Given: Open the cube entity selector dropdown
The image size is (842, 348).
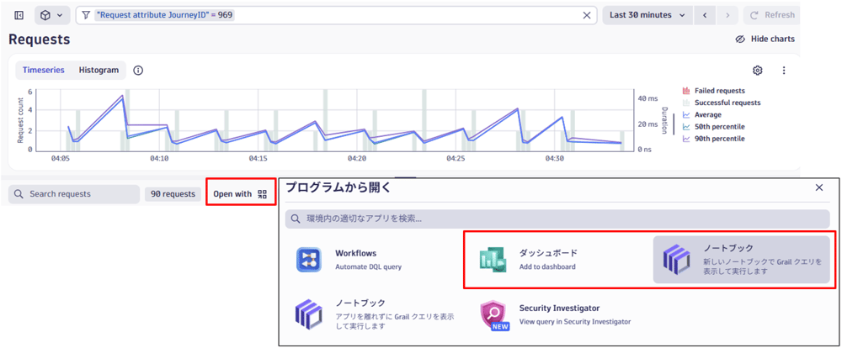Looking at the screenshot, I should [52, 15].
